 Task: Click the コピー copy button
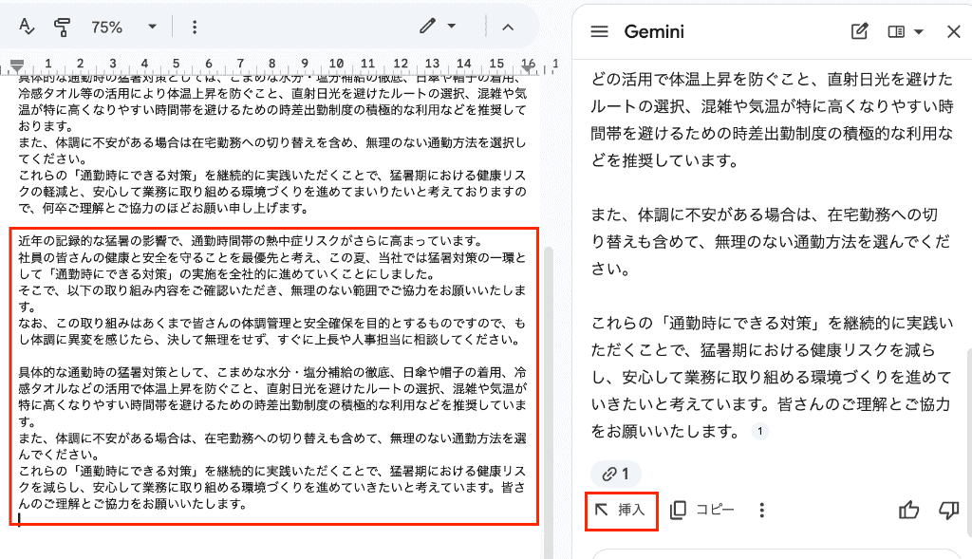tap(702, 510)
